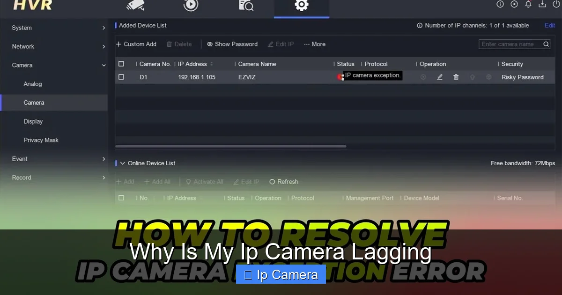Click the Serial No. column header

pyautogui.click(x=510, y=198)
